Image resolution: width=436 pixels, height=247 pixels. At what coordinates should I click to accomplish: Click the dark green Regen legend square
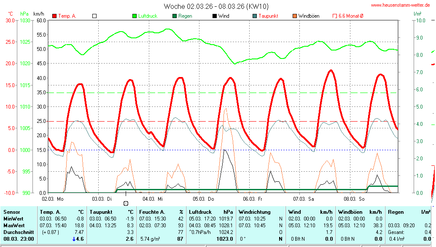pyautogui.click(x=175, y=16)
